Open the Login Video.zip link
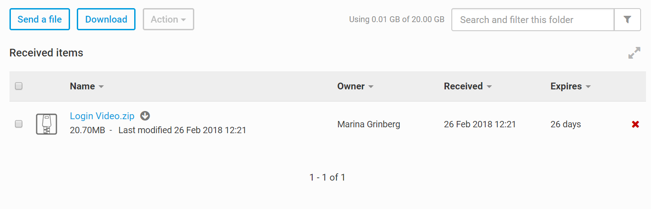651x209 pixels. pyautogui.click(x=102, y=116)
